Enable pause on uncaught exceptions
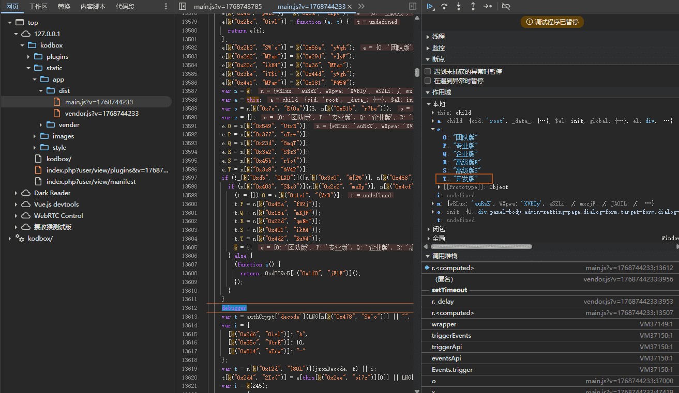Image resolution: width=679 pixels, height=393 pixels. coord(428,71)
